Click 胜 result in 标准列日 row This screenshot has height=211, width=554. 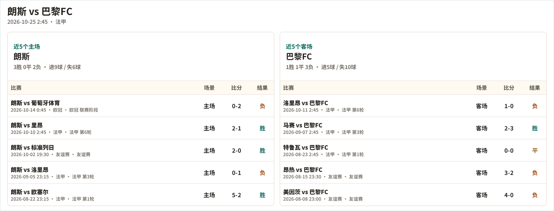pos(262,150)
